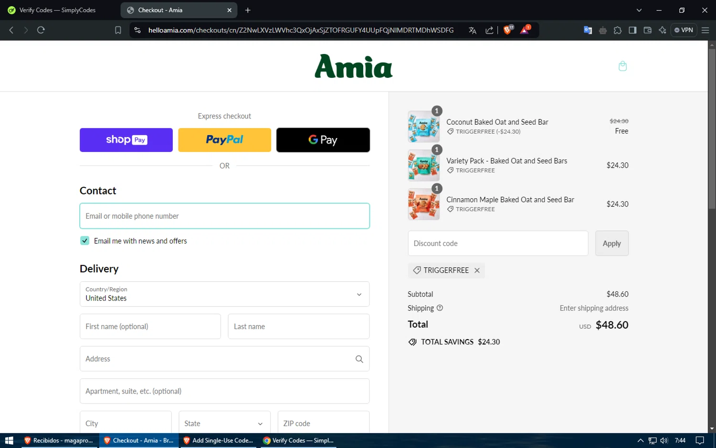716x448 pixels.
Task: Open a new browser tab
Action: tap(248, 10)
